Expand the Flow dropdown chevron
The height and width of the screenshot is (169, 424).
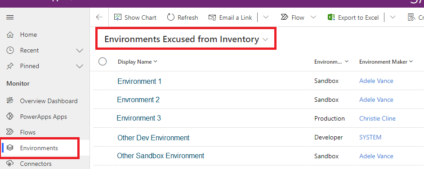pyautogui.click(x=313, y=17)
